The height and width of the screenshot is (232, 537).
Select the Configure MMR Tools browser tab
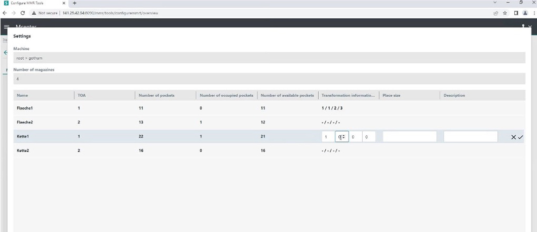35,4
